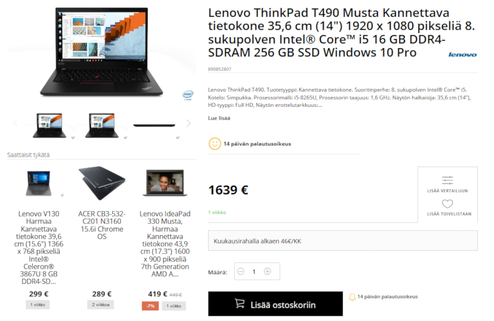Open the Lenovo V130 recommended product
Viewport: 494px width, 321px height.
39,247
